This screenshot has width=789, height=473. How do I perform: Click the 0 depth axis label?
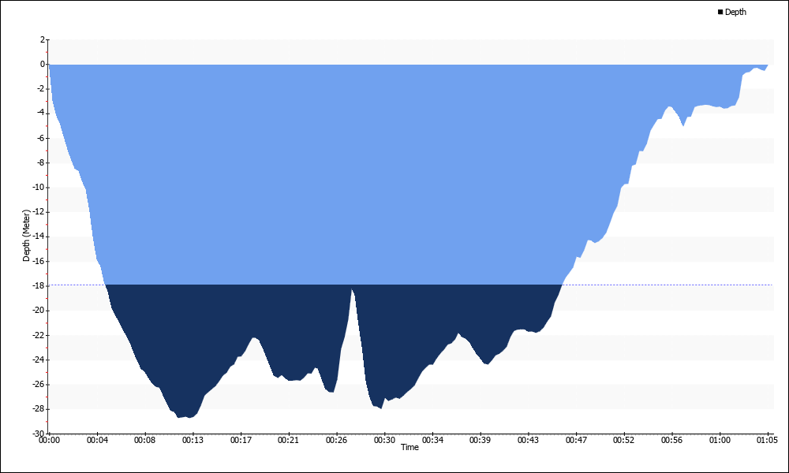[43, 64]
